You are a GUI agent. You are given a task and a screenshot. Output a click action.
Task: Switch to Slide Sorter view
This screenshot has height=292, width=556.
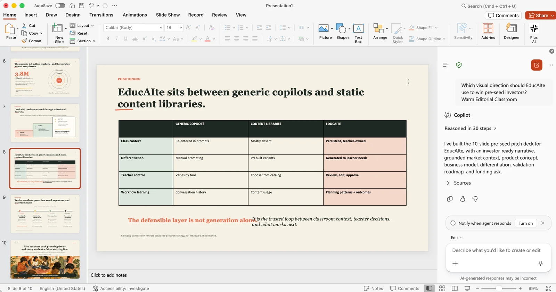point(442,288)
